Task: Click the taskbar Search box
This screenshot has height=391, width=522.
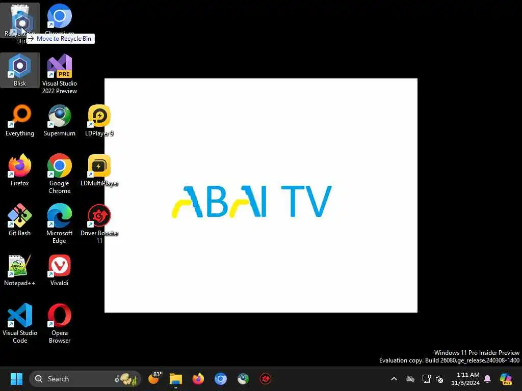Action: [85, 379]
